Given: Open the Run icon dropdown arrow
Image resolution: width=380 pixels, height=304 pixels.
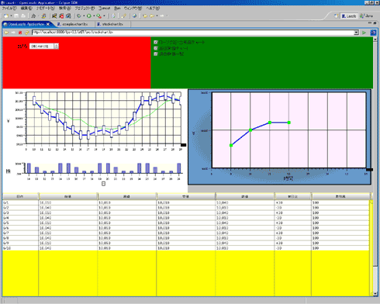Looking at the screenshot, I should pos(94,16).
